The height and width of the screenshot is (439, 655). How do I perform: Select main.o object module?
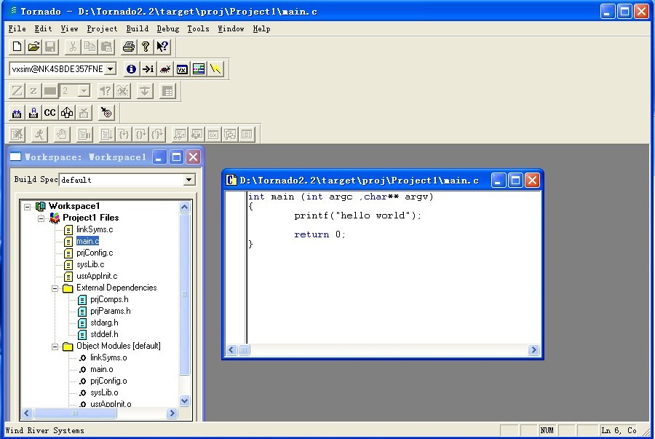coord(101,369)
